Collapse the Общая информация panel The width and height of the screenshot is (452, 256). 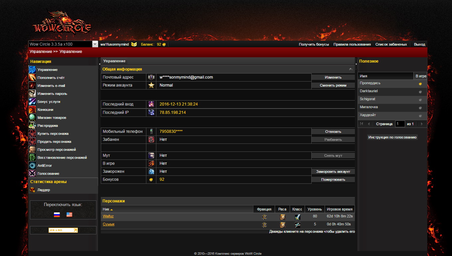point(351,69)
